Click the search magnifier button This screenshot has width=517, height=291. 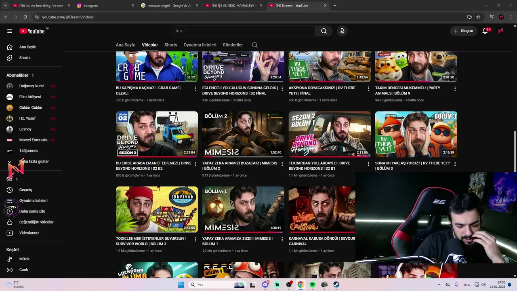(x=324, y=31)
